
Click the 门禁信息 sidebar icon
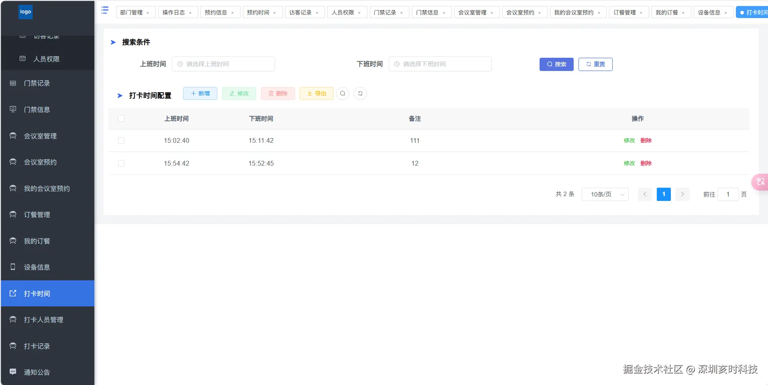[x=13, y=109]
